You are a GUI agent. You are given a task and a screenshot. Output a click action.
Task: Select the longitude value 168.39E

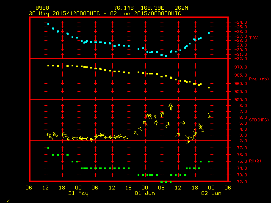point(152,8)
